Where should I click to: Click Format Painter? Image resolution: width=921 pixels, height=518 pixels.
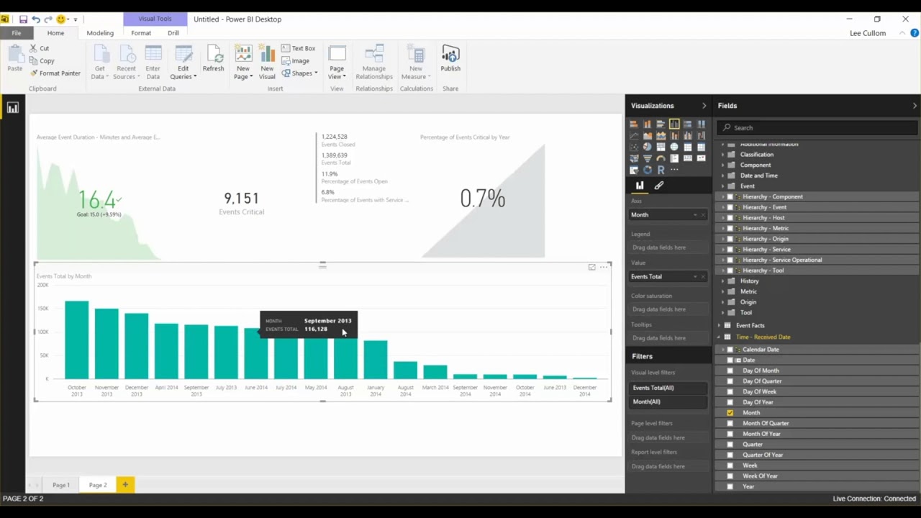point(55,73)
